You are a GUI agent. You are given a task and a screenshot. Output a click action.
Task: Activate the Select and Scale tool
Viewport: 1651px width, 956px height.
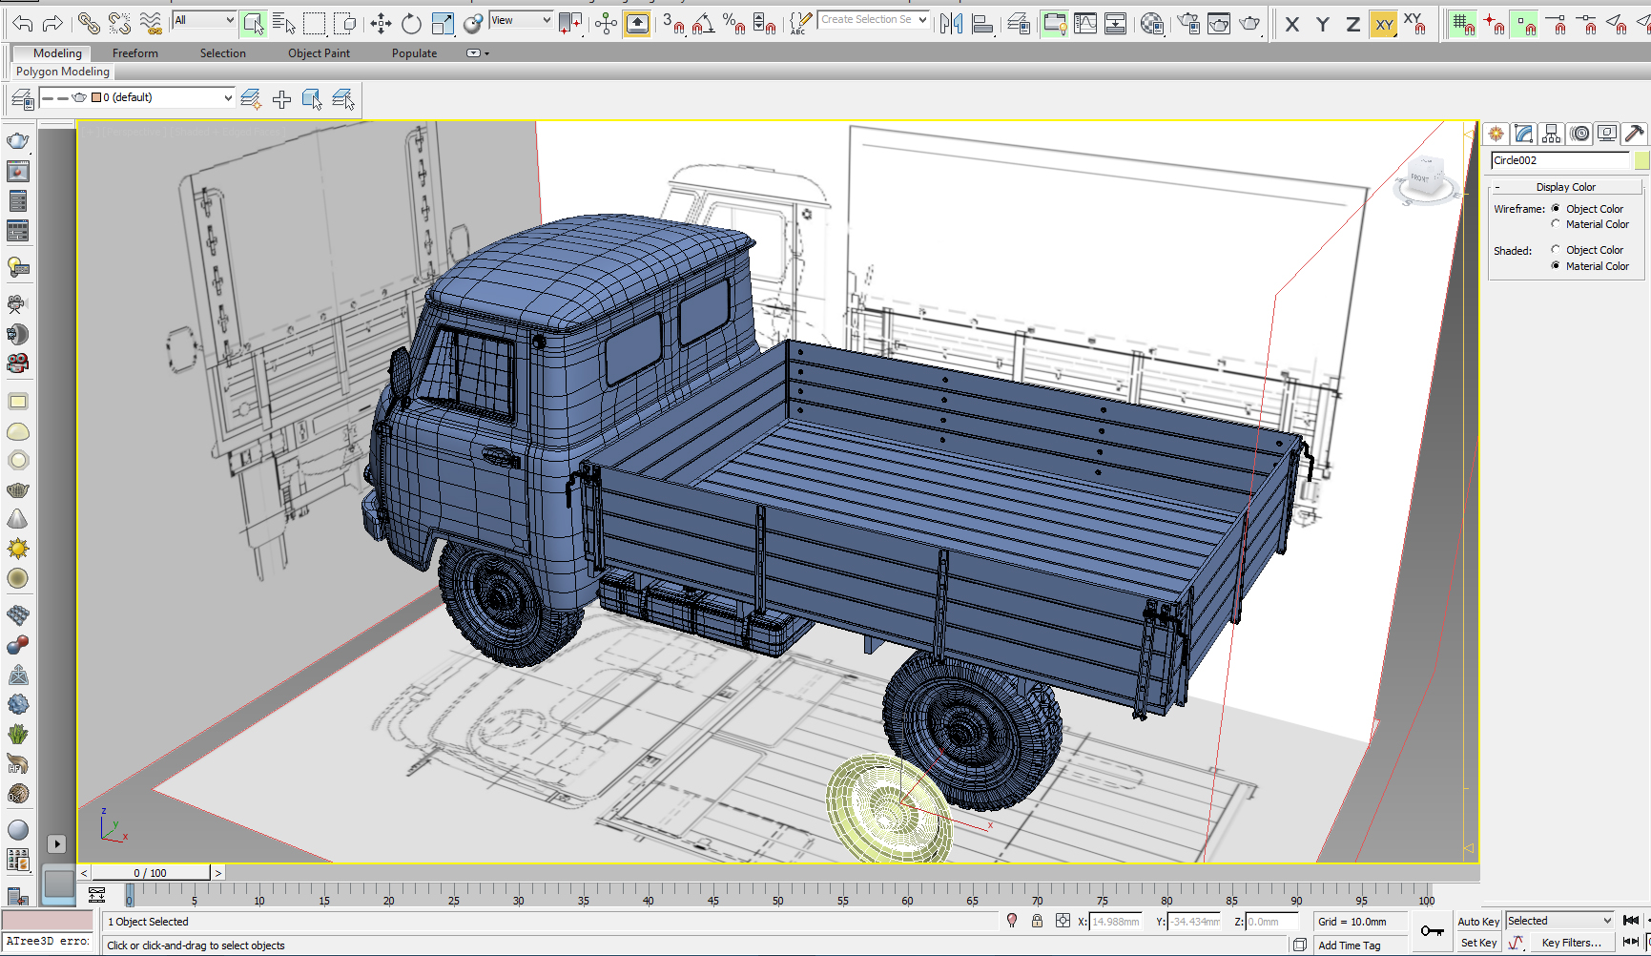(x=443, y=24)
